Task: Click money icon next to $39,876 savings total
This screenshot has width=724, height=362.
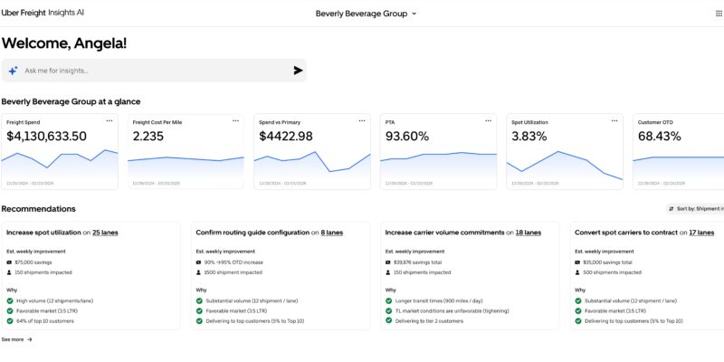Action: pos(388,262)
